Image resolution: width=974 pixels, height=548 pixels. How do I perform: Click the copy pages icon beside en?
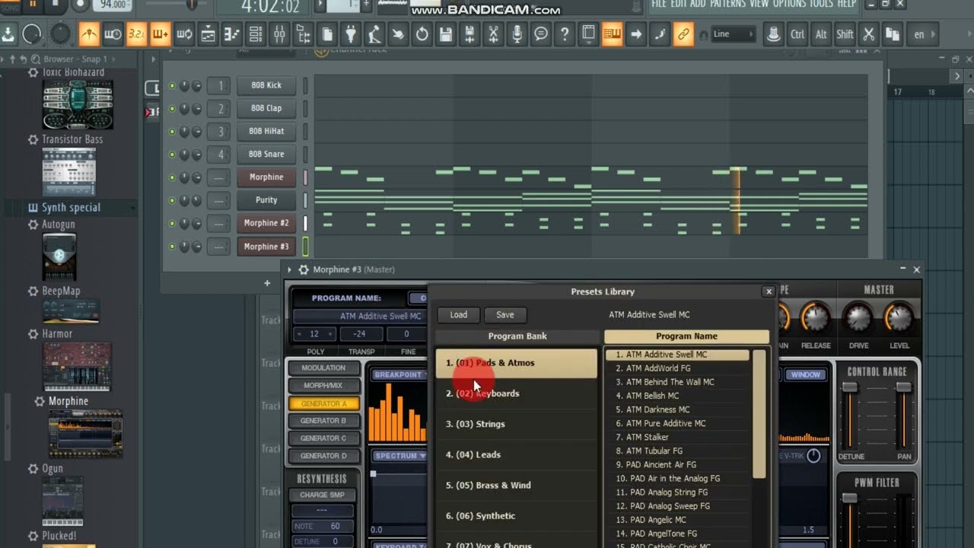[x=892, y=34]
